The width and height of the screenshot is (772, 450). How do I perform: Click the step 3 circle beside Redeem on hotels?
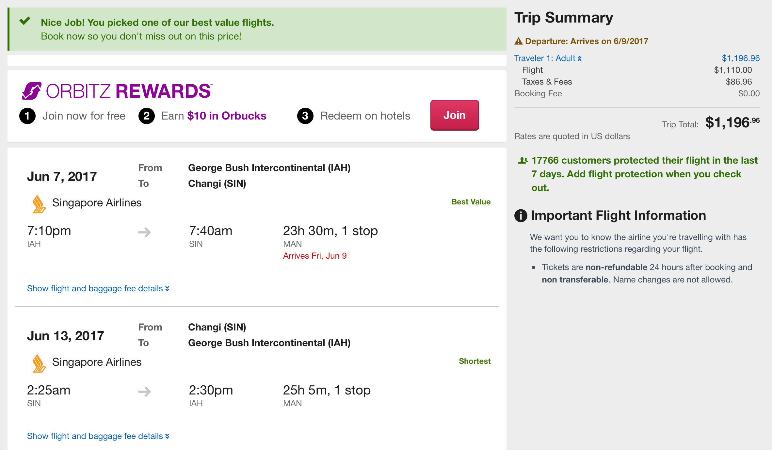pyautogui.click(x=305, y=116)
